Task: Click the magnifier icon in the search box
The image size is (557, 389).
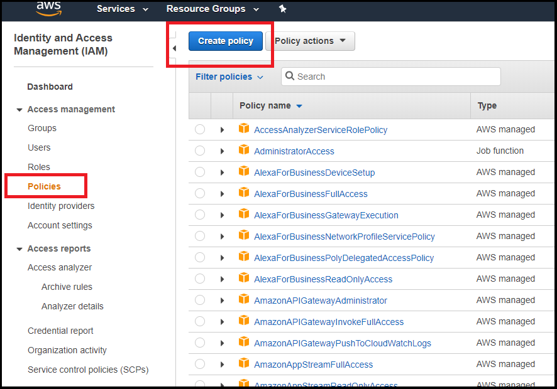Action: [x=290, y=77]
